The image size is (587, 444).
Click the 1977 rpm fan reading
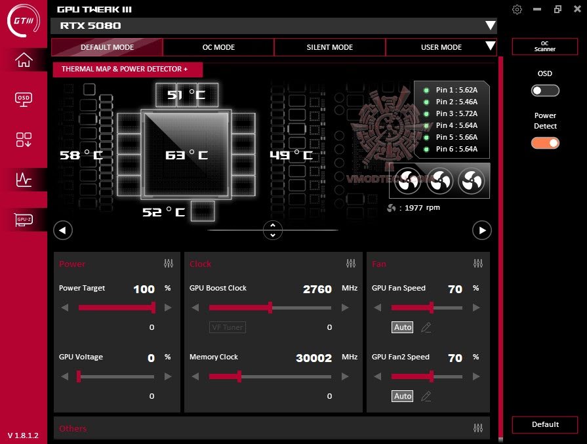(422, 208)
